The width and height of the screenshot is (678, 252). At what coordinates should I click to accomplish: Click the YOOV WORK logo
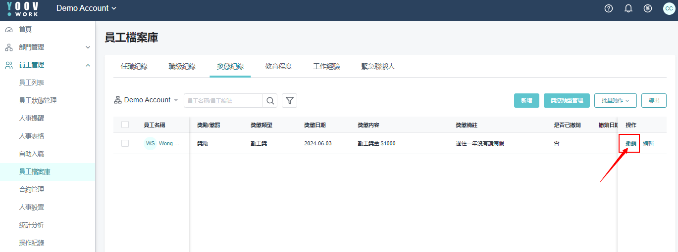point(22,8)
